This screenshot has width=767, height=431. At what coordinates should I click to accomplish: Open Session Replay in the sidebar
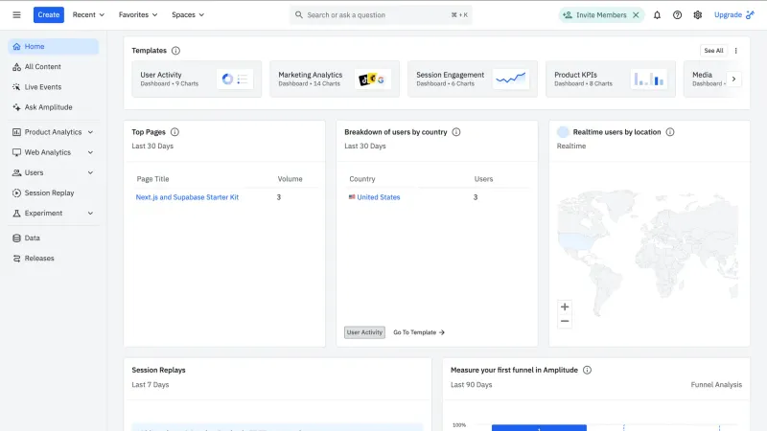[53, 193]
